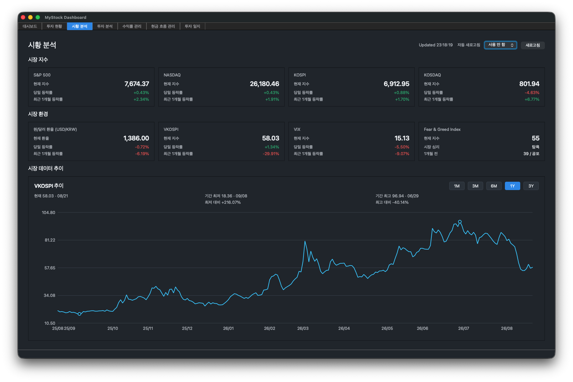The image size is (573, 382).
Task: Open the 투자 현황 tab
Action: (54, 26)
